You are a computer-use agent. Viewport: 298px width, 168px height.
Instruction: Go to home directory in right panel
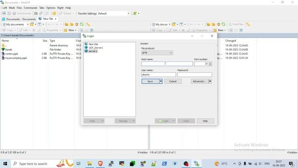pos(218,24)
